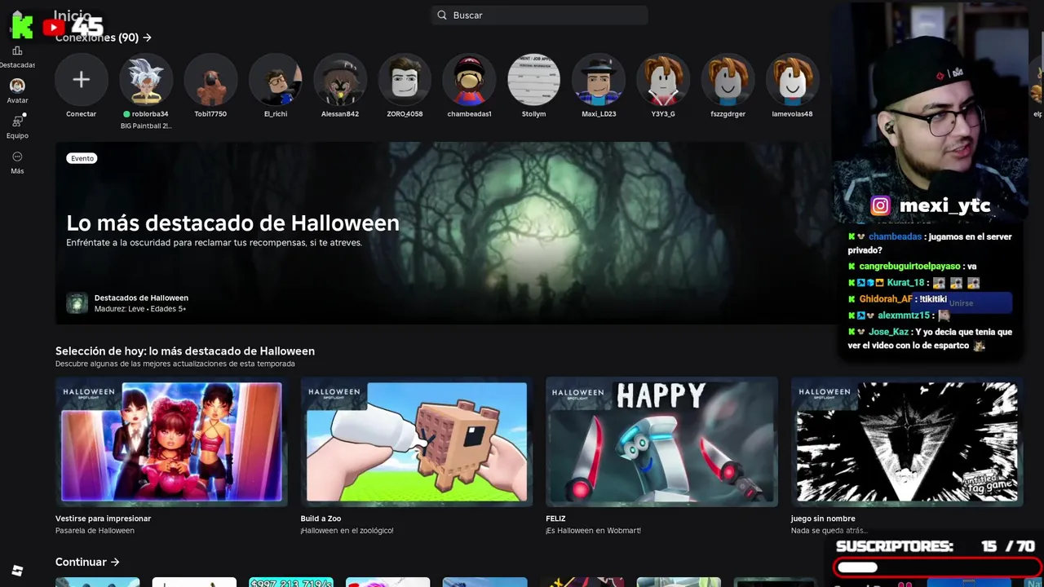Viewport: 1044px width, 587px height.
Task: Open the Continuar section arrow link
Action: (x=87, y=562)
